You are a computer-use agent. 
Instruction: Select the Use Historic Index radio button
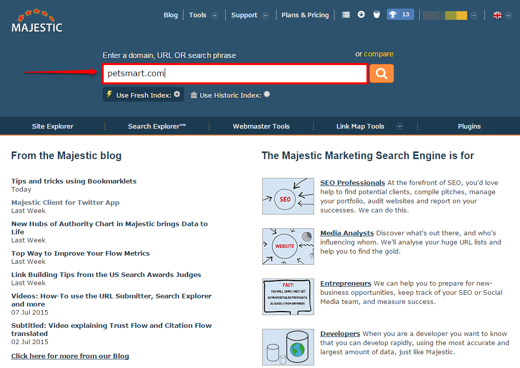tap(267, 94)
